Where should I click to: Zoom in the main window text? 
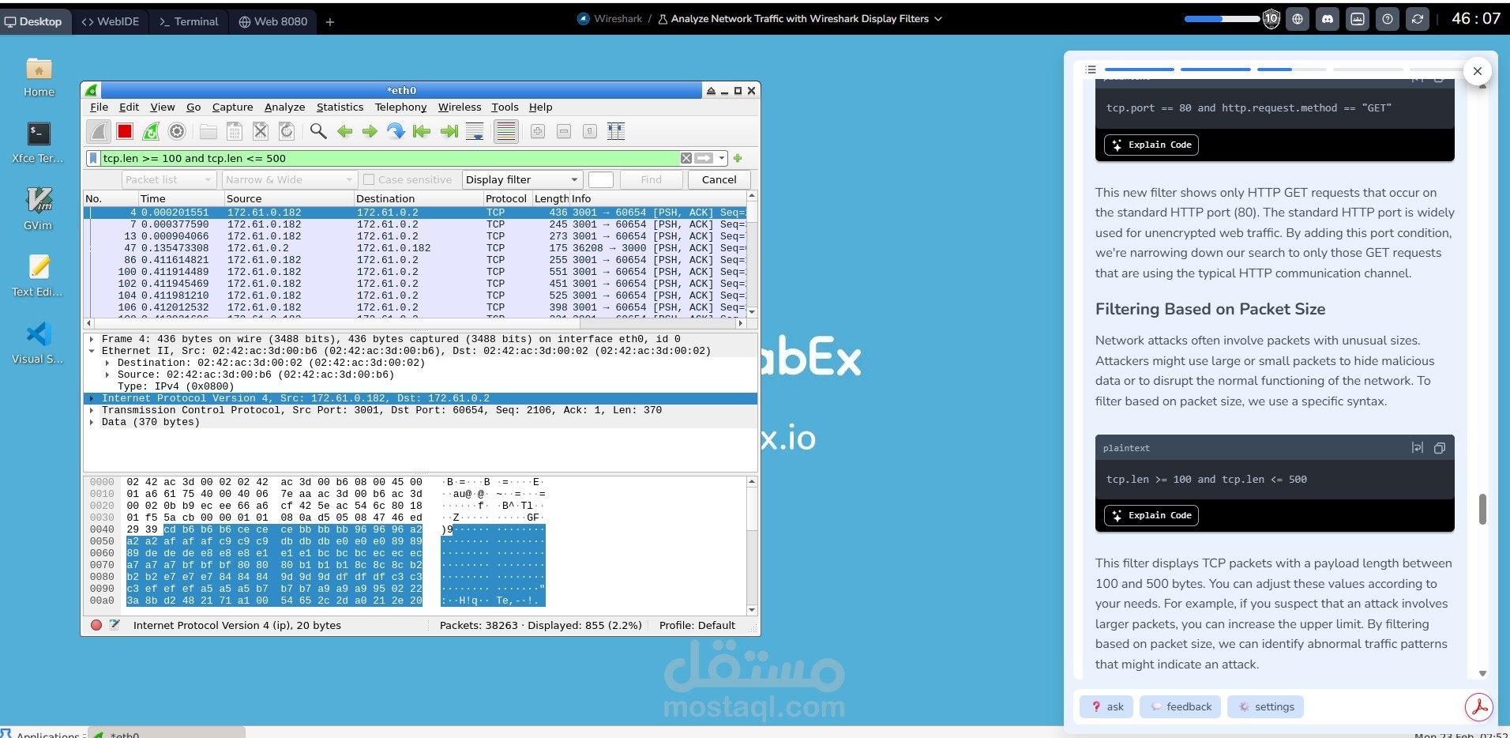538,131
